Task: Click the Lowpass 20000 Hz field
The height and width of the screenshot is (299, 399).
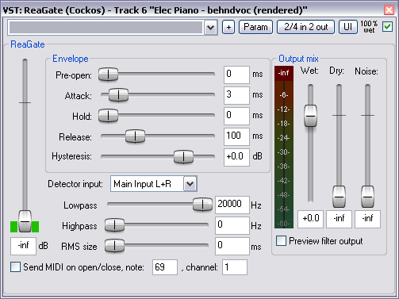Action: tap(232, 205)
